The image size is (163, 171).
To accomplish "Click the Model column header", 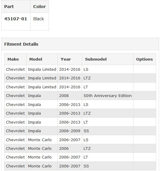I will (x=36, y=59).
